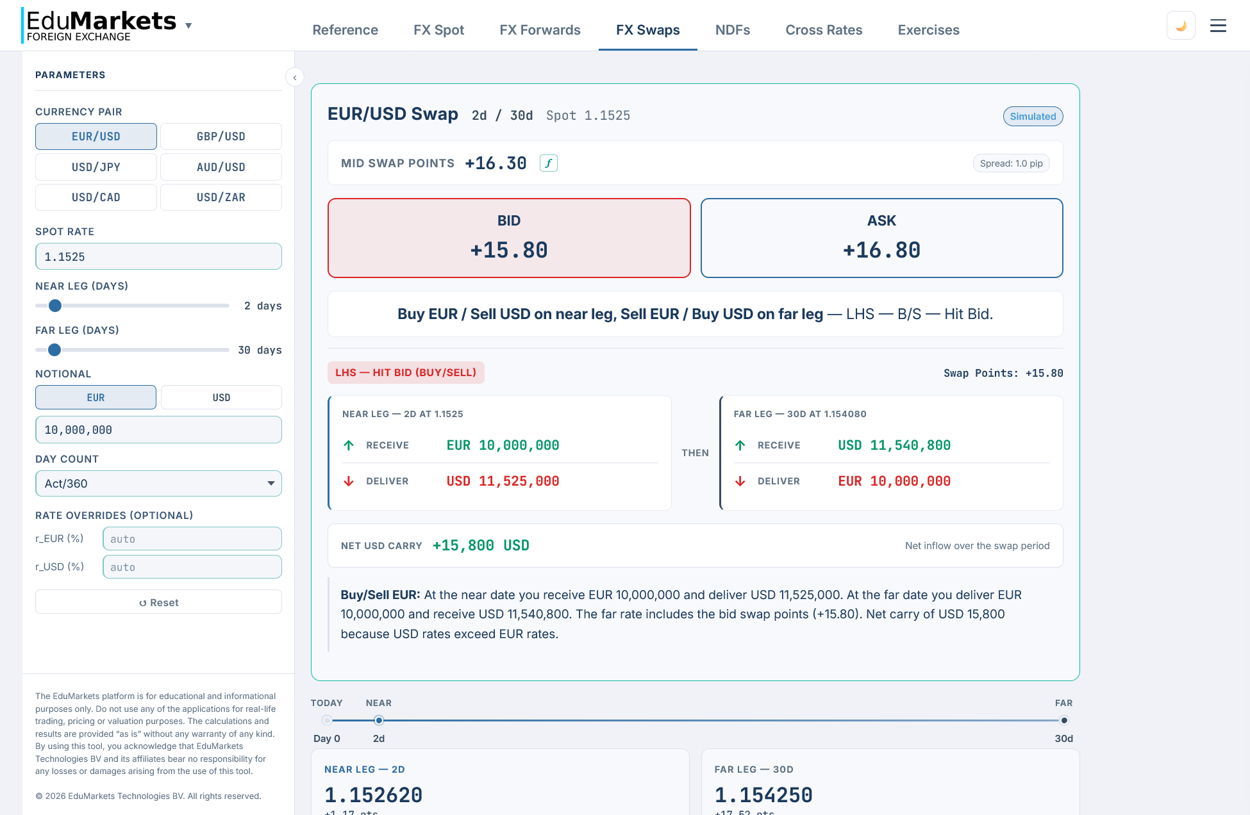Select the ASK +16.80 quote
The image size is (1250, 815).
click(881, 238)
